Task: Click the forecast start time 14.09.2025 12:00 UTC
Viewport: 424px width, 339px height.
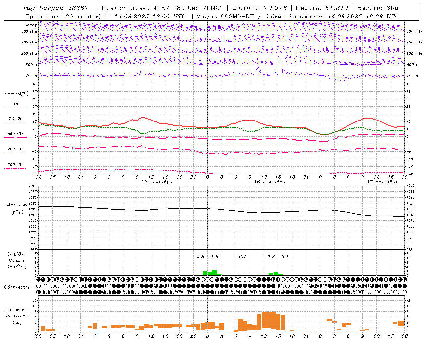Action: pyautogui.click(x=150, y=16)
